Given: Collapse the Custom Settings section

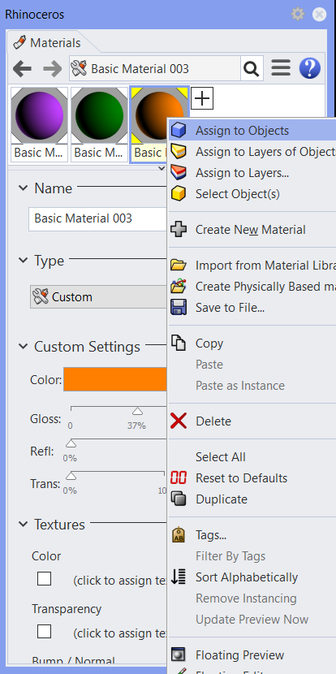Looking at the screenshot, I should (23, 346).
